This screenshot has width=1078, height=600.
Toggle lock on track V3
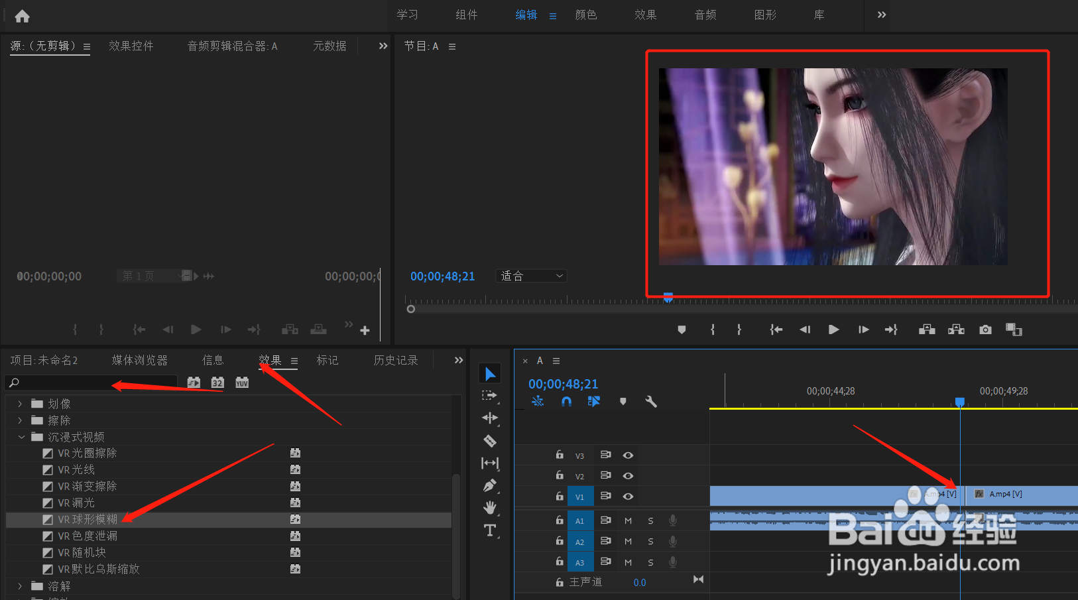(x=560, y=455)
